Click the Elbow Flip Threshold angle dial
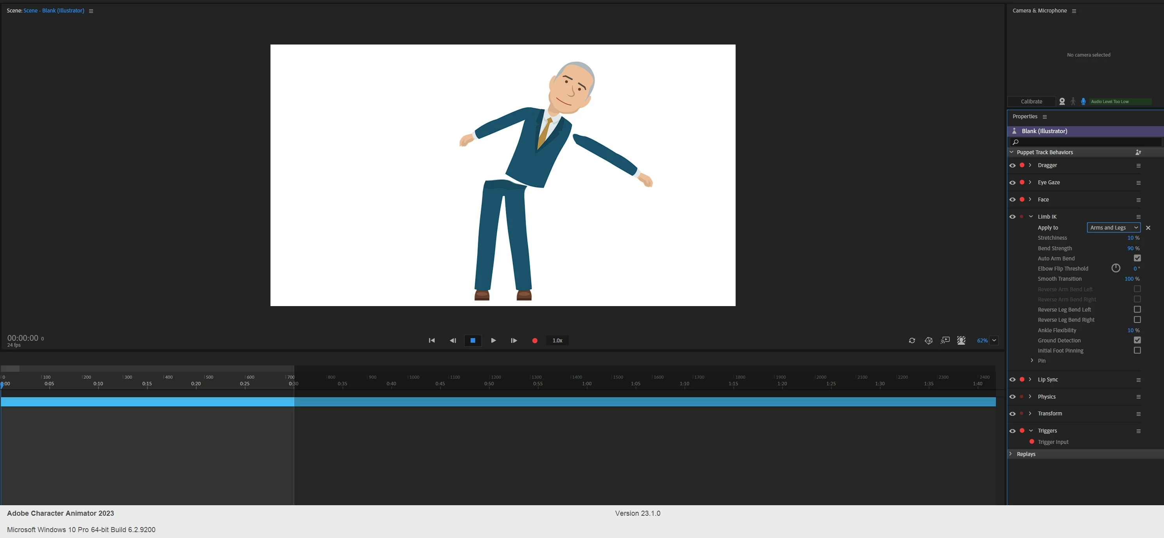 point(1116,269)
